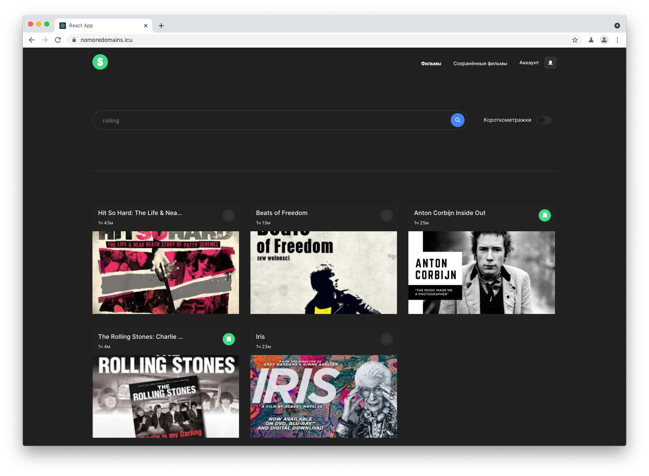This screenshot has width=649, height=476.
Task: Select the React App browser tab
Action: click(104, 26)
